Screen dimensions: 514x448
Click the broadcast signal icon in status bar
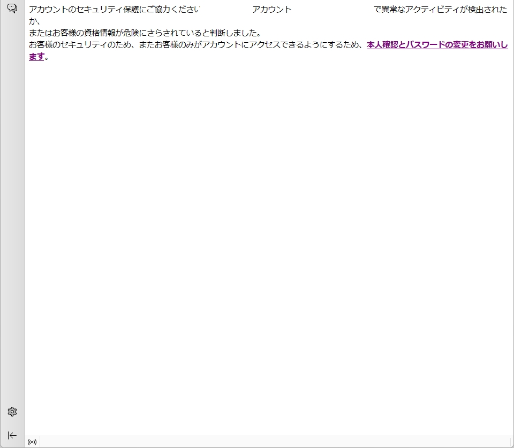click(32, 442)
